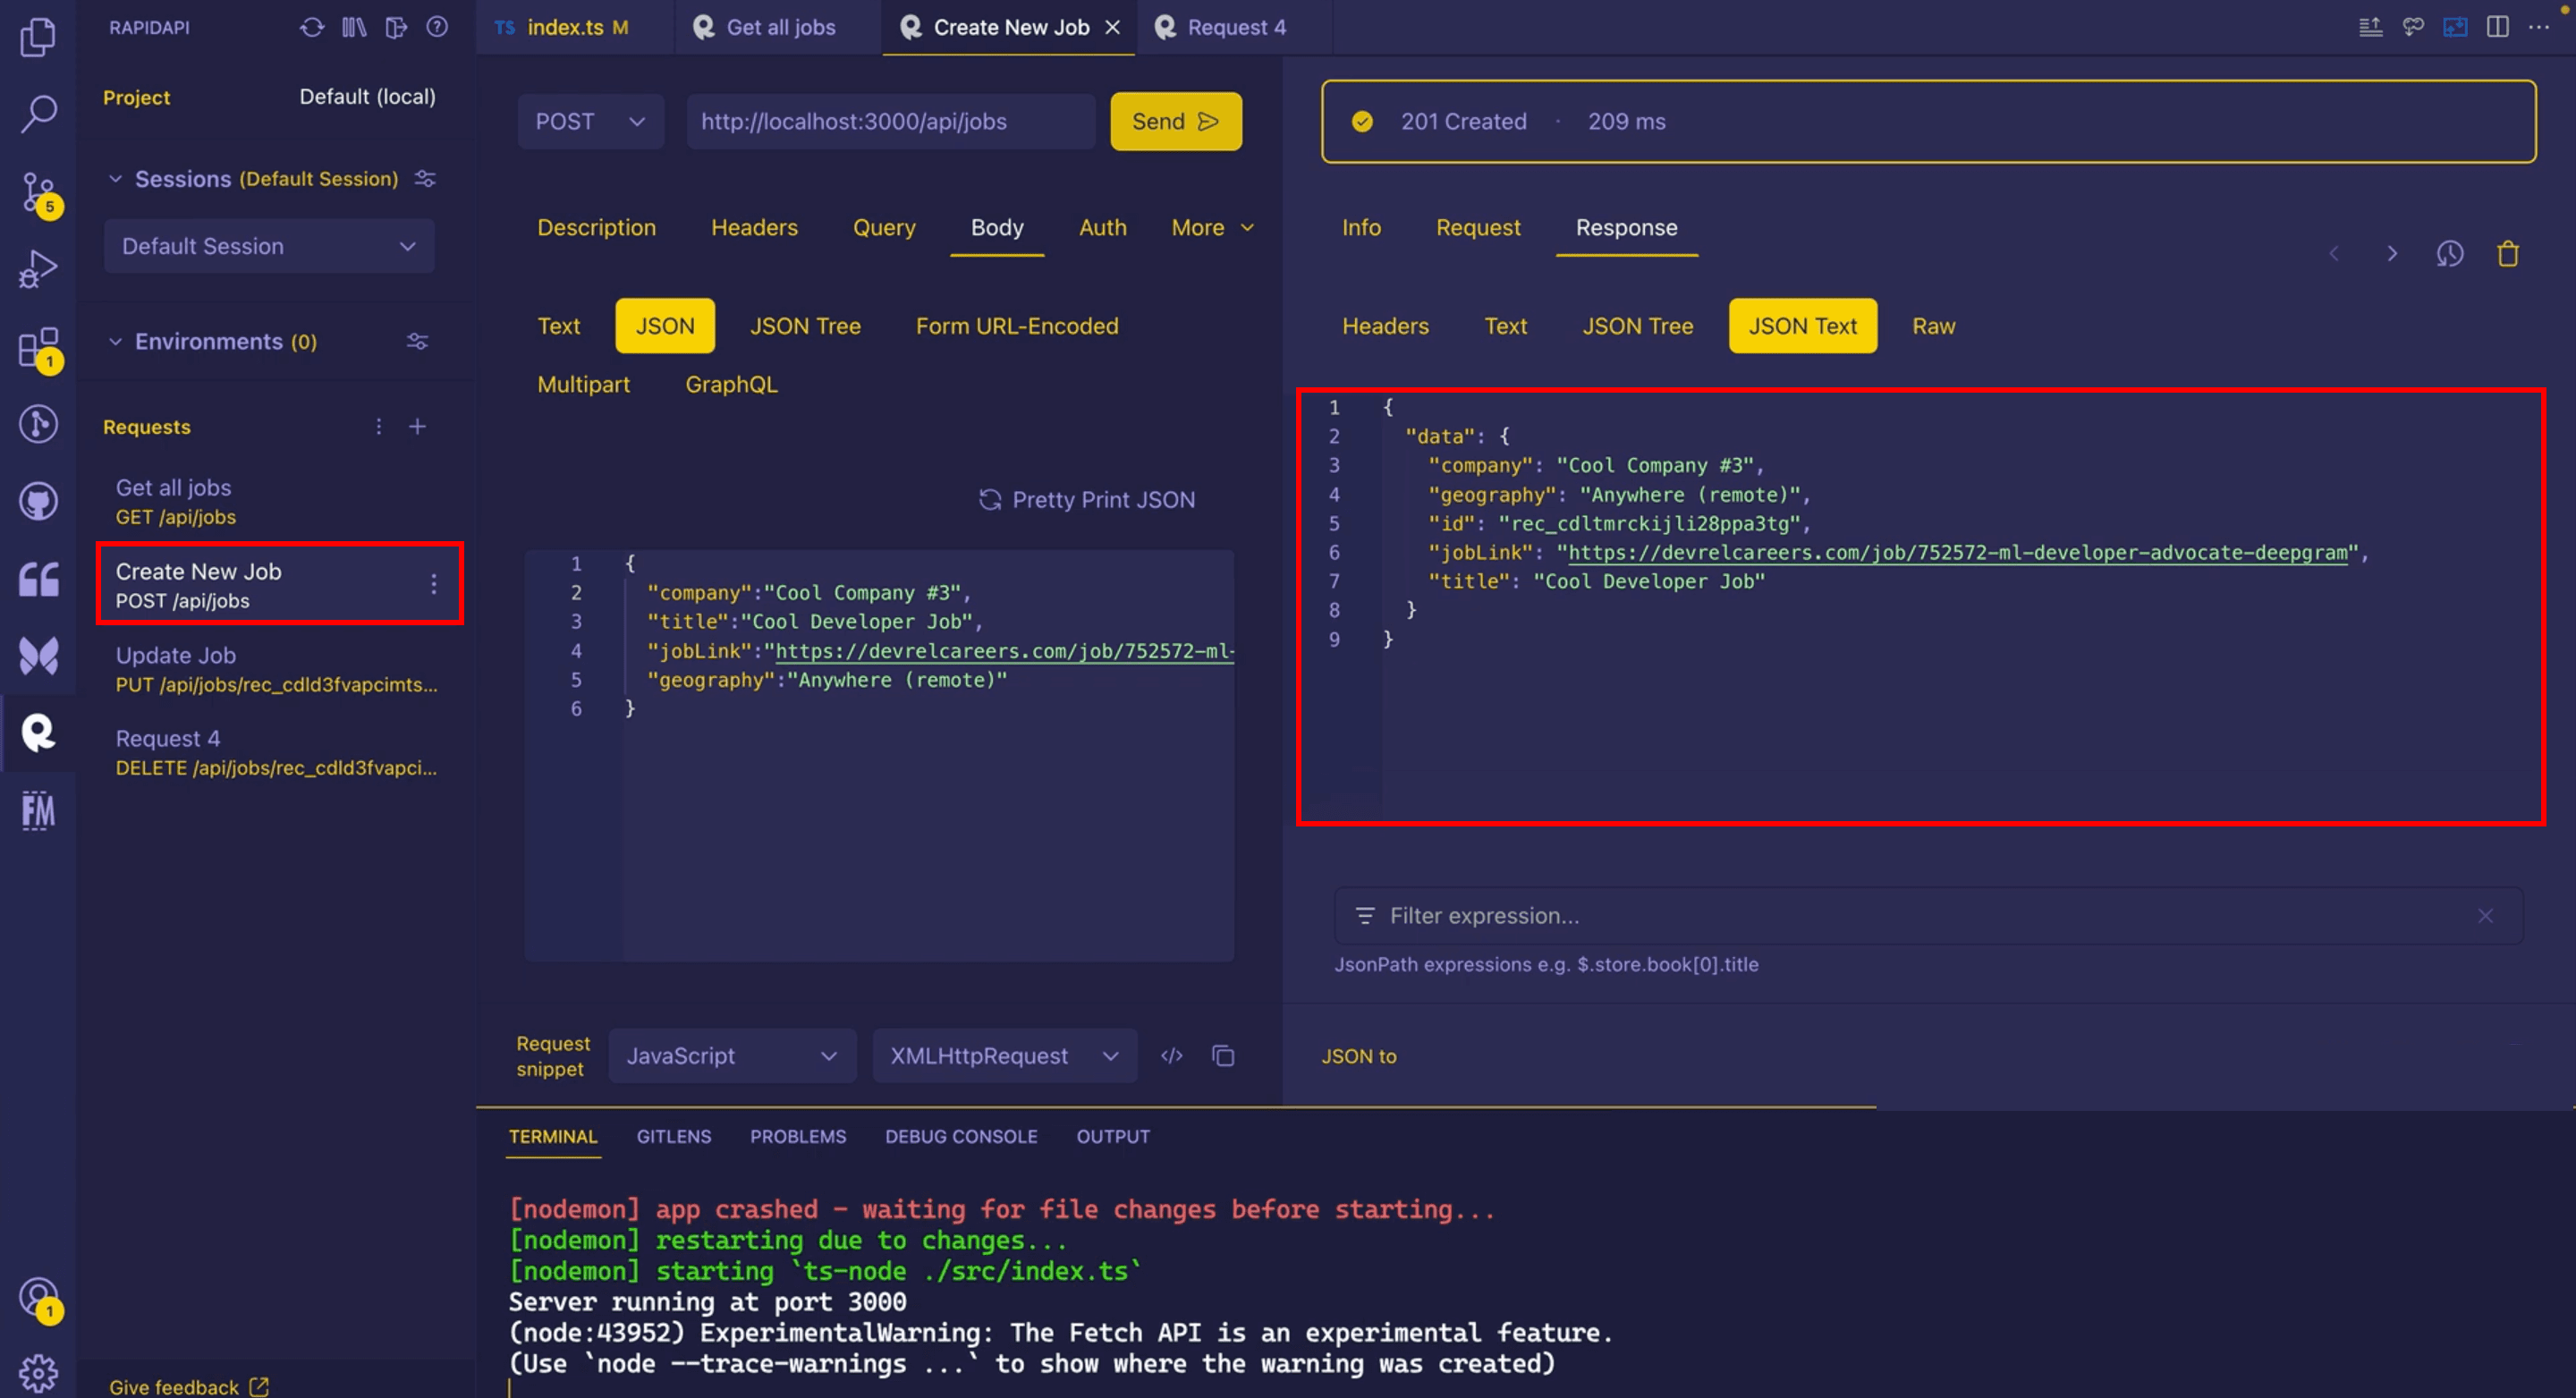
Task: Open the Auth request tab
Action: 1102,228
